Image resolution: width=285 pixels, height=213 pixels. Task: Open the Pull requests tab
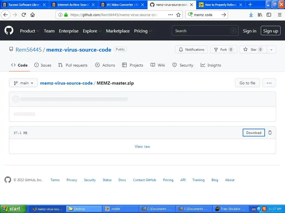[x=73, y=65]
